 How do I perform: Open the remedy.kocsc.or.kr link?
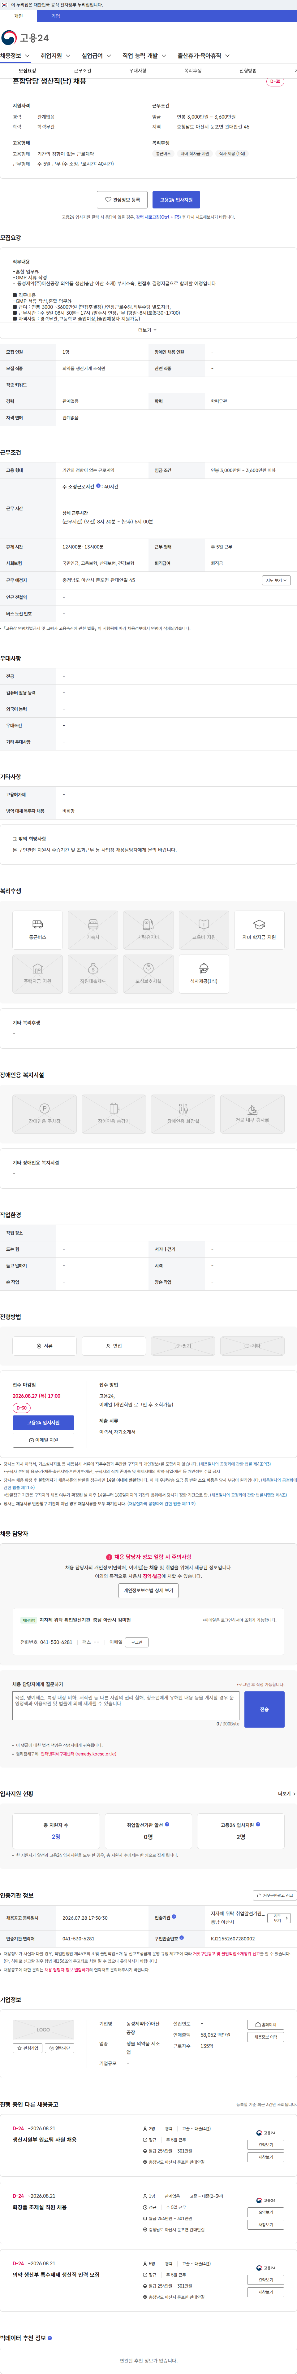pos(78,1754)
